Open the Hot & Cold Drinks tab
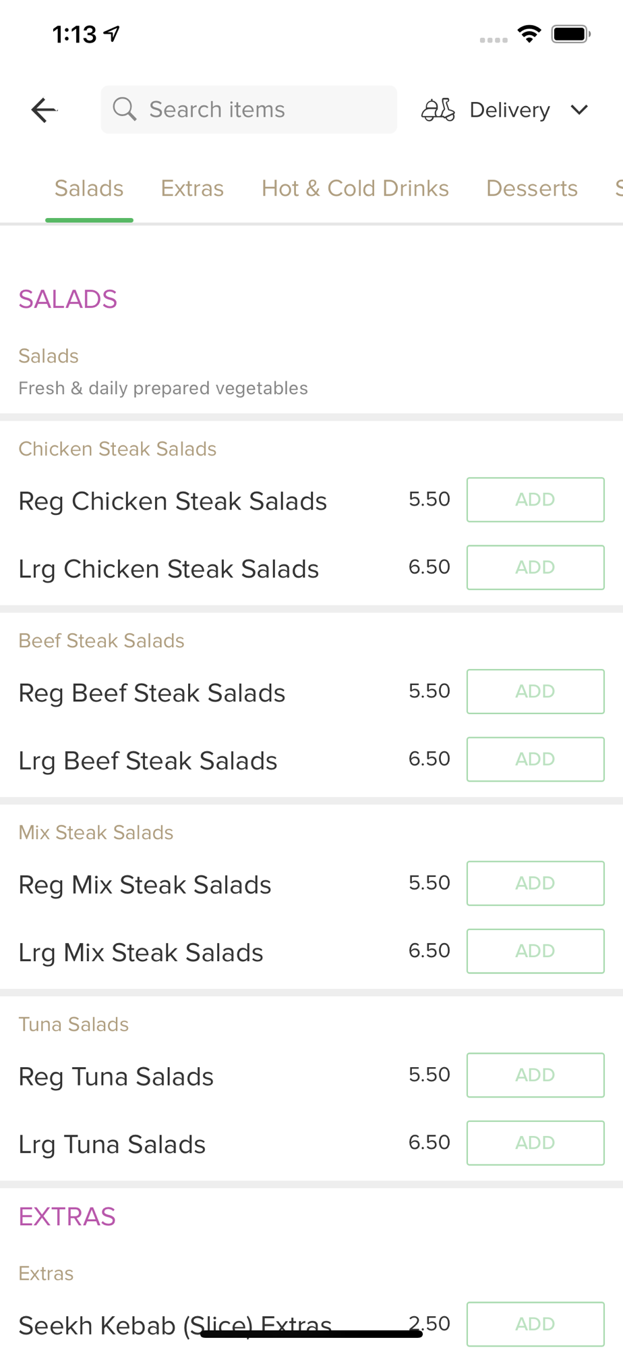The image size is (623, 1350). [x=355, y=188]
